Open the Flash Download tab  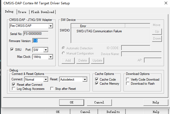(x=42, y=12)
